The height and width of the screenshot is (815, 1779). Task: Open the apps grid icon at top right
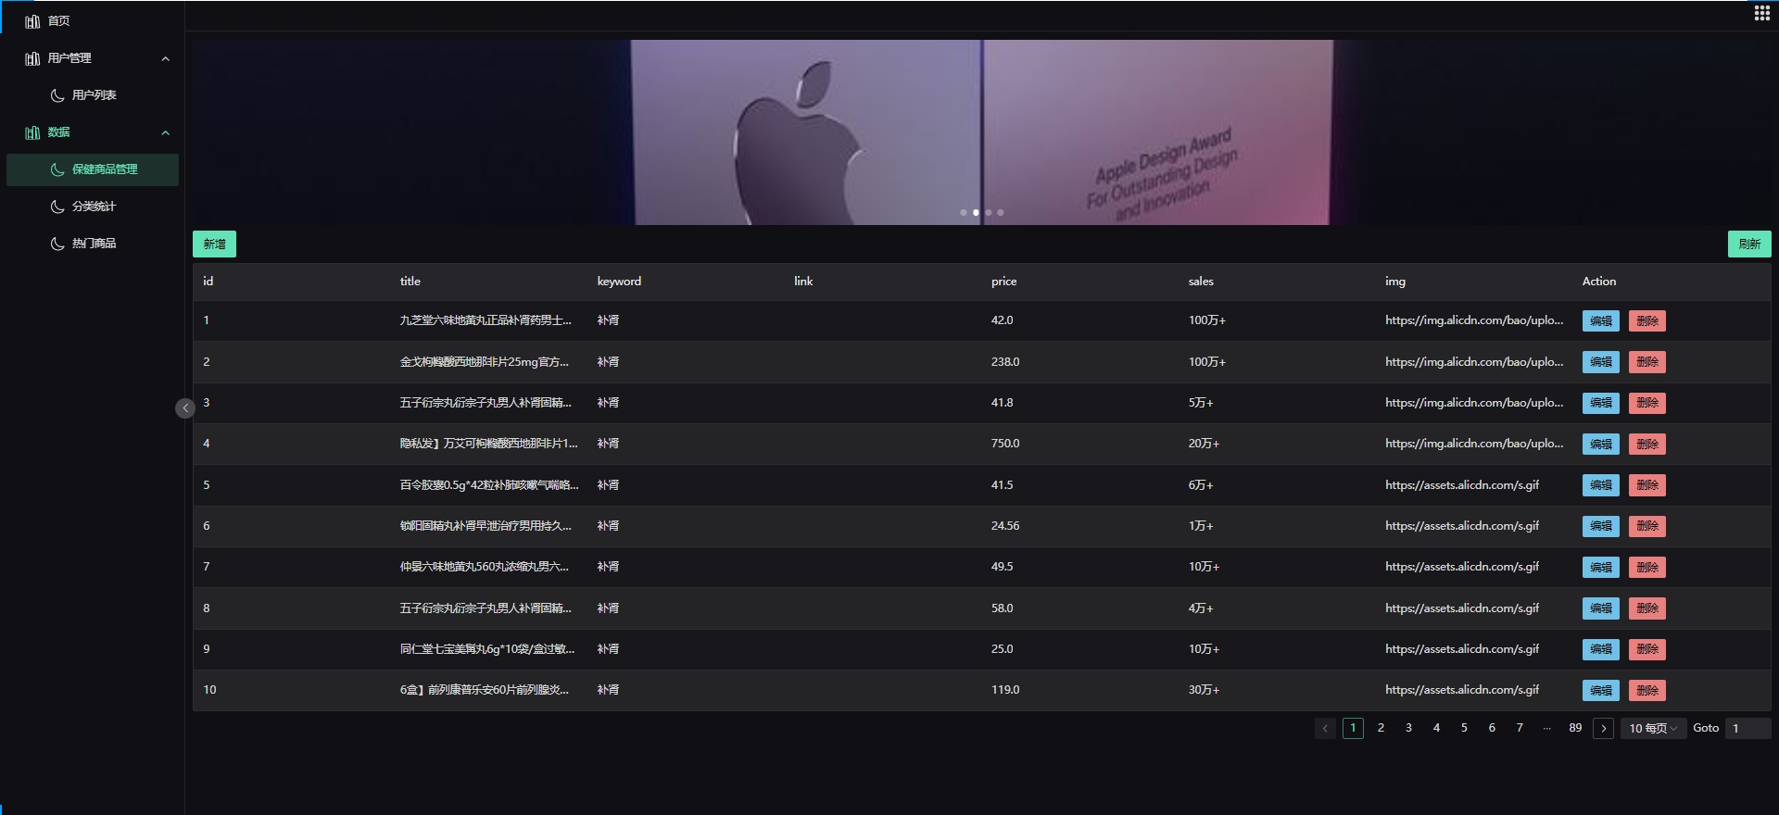1761,14
